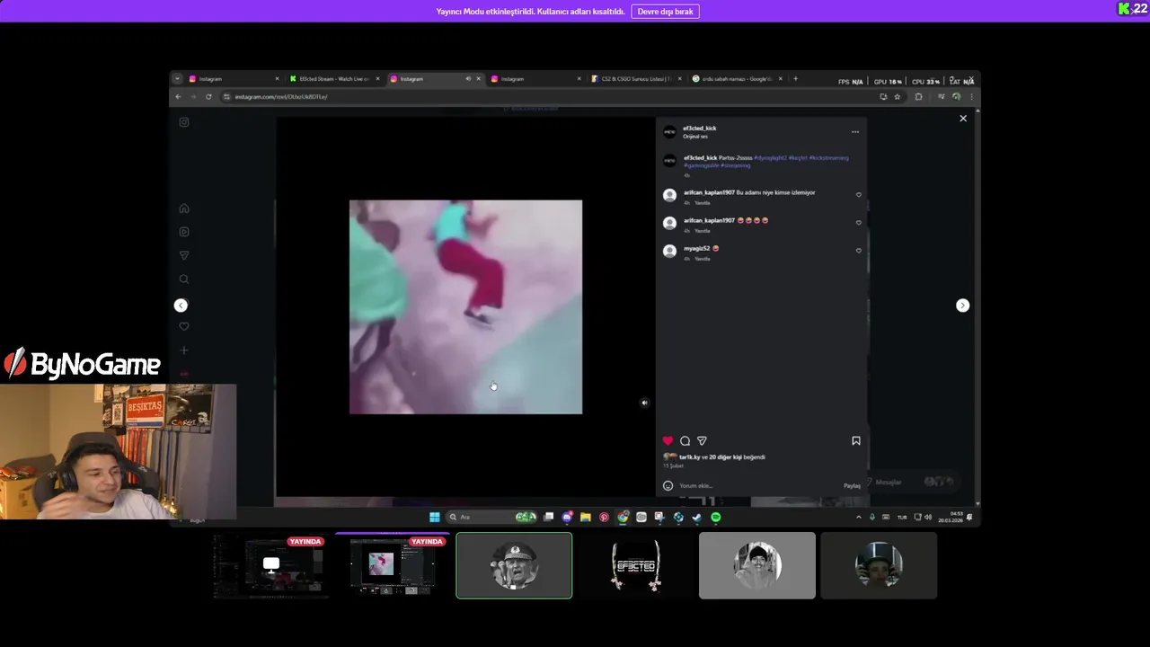Screen dimensions: 1150x647
Task: Open Messages icon in Instagram sidebar
Action: click(x=184, y=256)
